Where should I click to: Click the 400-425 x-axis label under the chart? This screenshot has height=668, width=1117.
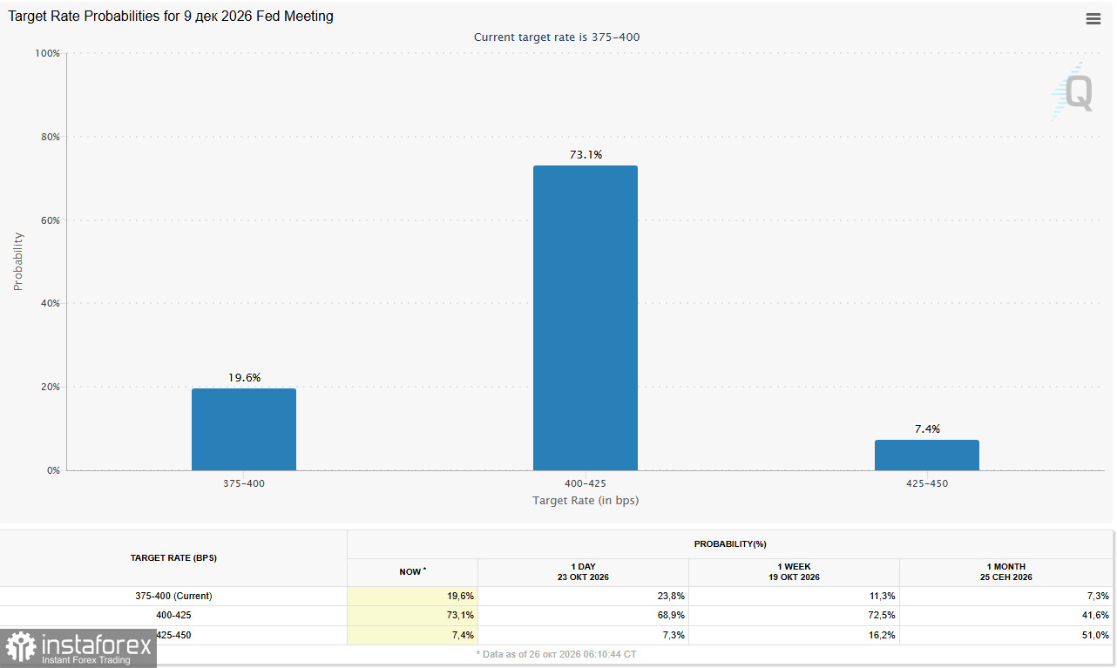tap(586, 482)
